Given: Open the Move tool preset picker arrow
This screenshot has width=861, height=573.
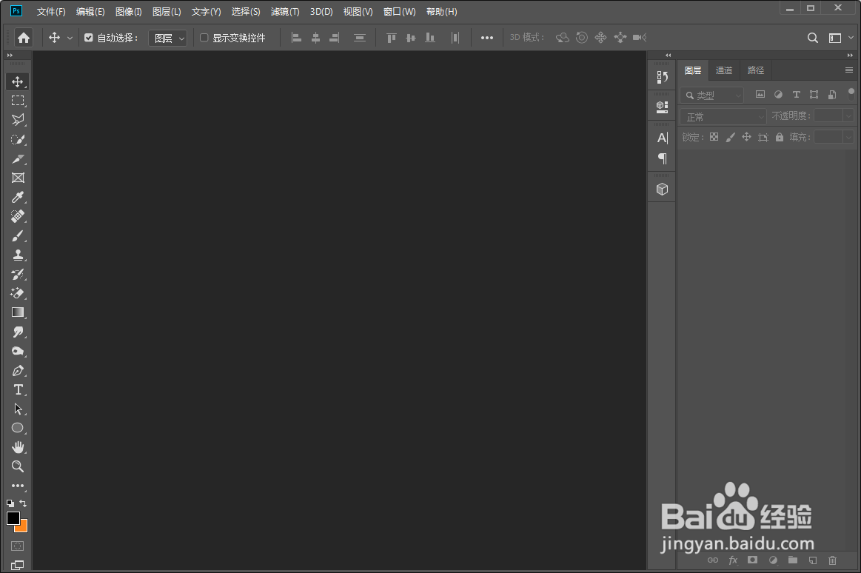Looking at the screenshot, I should tap(70, 38).
